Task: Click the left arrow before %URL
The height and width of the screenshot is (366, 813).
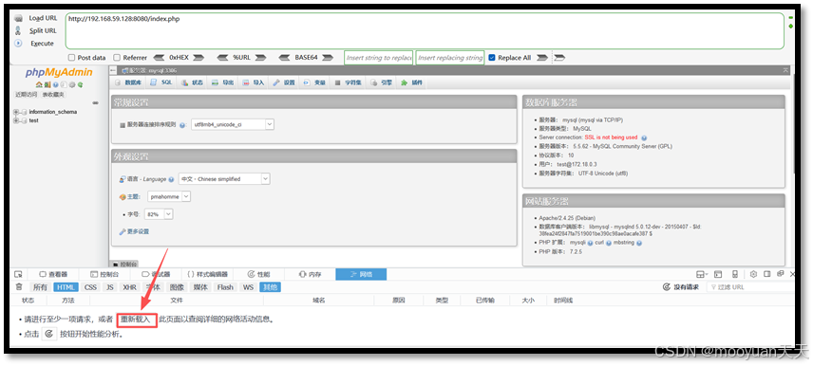Action: (222, 58)
